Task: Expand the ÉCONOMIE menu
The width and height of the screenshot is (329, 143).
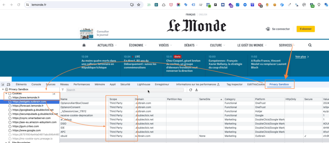Action: tap(138, 45)
